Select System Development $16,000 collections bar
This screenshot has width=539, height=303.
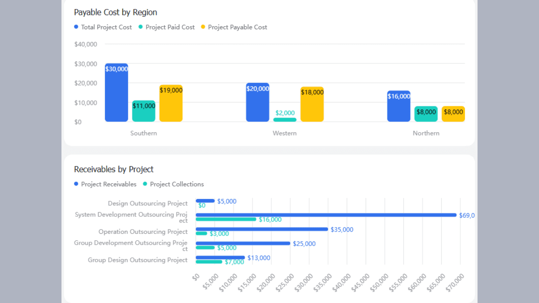tap(226, 219)
